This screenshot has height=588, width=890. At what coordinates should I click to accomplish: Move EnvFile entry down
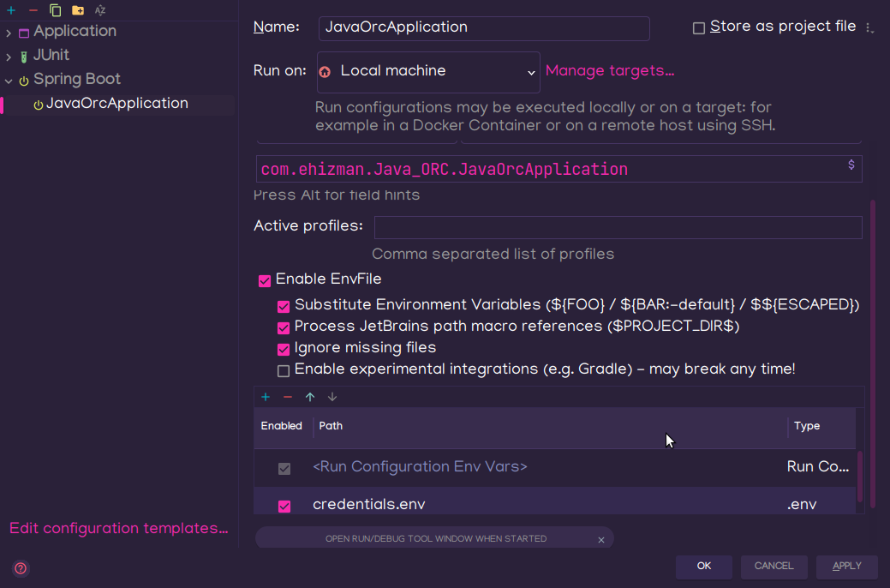coord(332,397)
